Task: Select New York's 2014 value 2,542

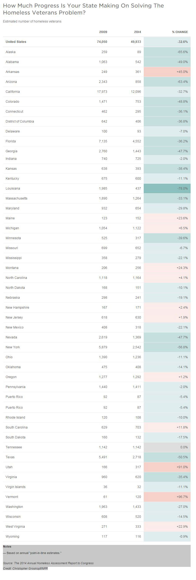Action: [x=137, y=347]
